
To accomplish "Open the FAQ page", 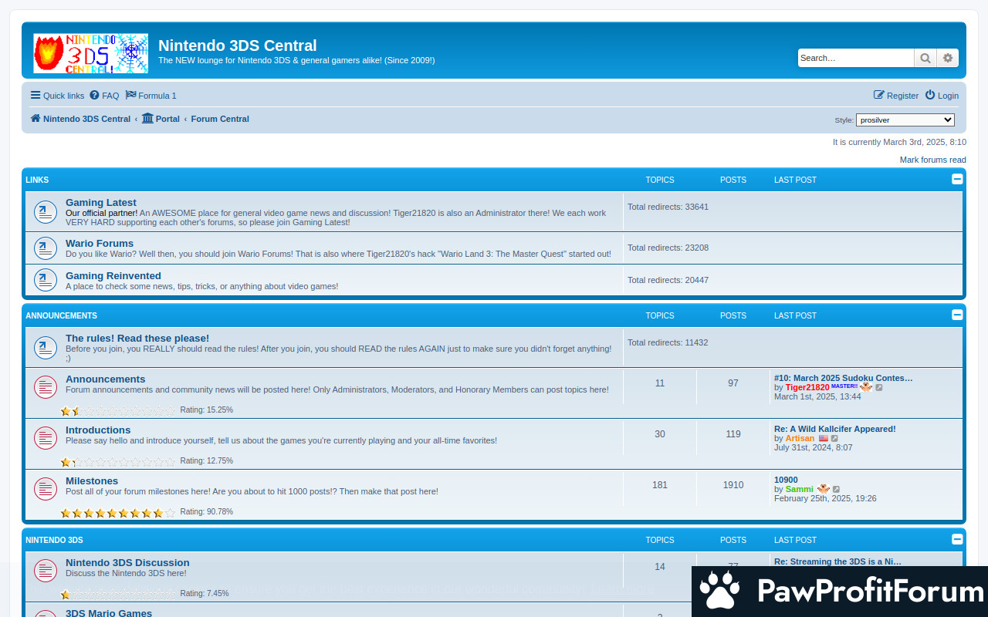I will point(104,96).
